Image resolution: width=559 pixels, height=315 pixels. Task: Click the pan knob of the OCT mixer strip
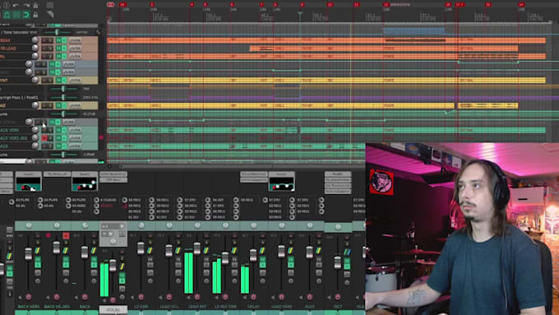click(x=338, y=227)
